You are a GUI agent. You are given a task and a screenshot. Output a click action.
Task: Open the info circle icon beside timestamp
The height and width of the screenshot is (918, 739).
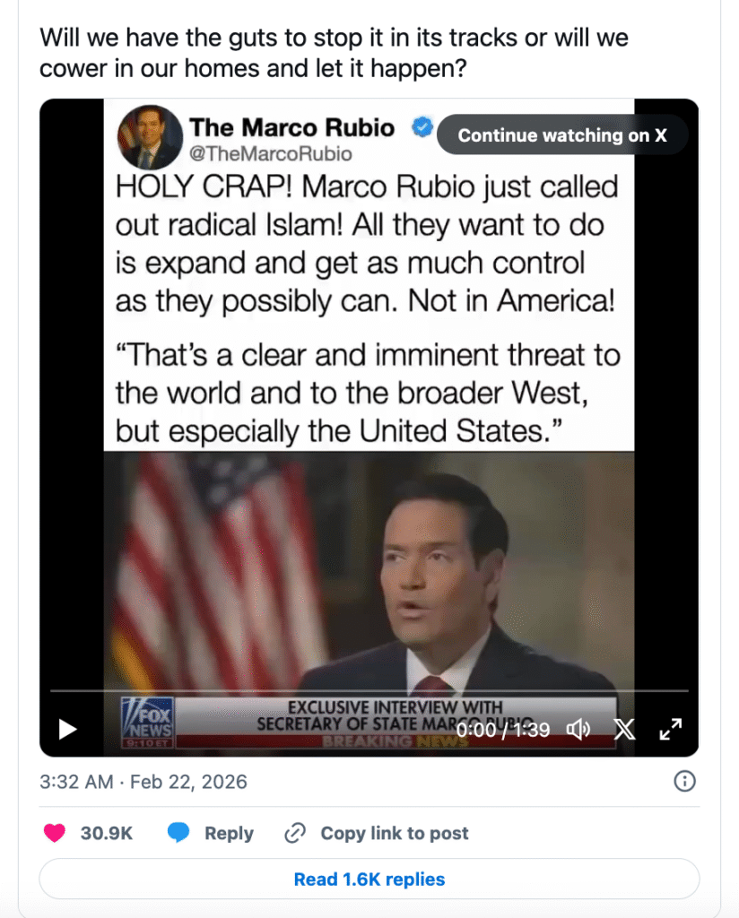(684, 781)
